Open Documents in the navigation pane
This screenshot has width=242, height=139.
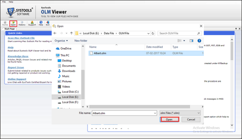pyautogui.click(x=67, y=66)
